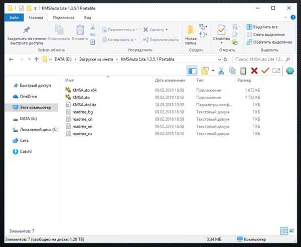
Task: Click the globe icon in toolbar
Action: (x=290, y=71)
